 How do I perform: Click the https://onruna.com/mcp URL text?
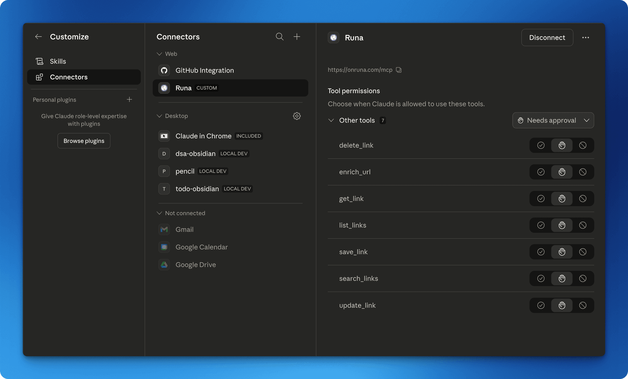pos(360,70)
